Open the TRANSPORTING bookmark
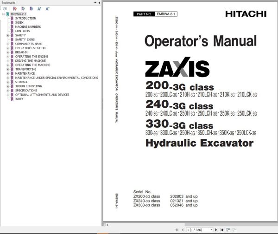 25,69
